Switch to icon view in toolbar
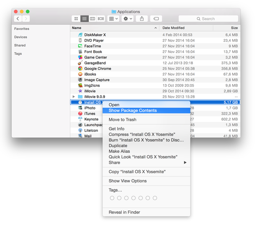256x227 pixels. [76, 19]
